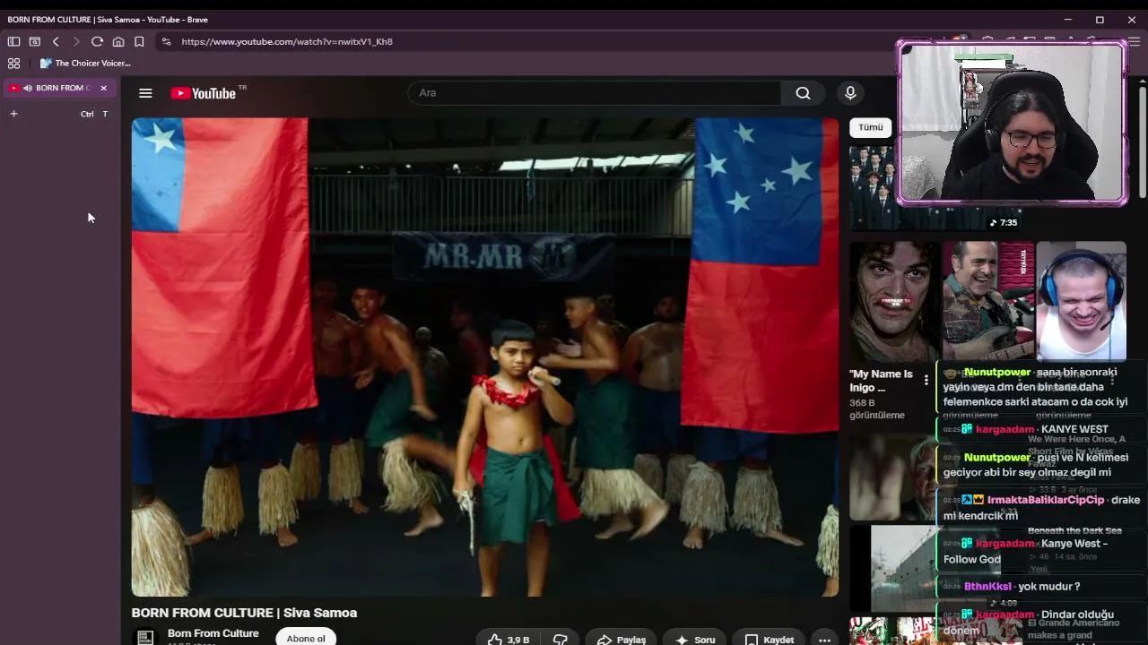Close the BORN FROM CULTURE tab

coord(103,88)
